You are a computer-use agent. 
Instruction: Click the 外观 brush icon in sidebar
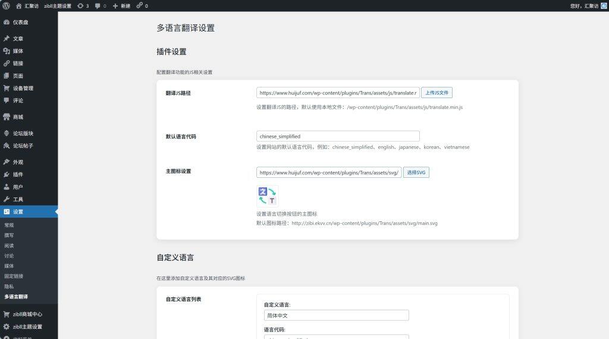(x=7, y=162)
